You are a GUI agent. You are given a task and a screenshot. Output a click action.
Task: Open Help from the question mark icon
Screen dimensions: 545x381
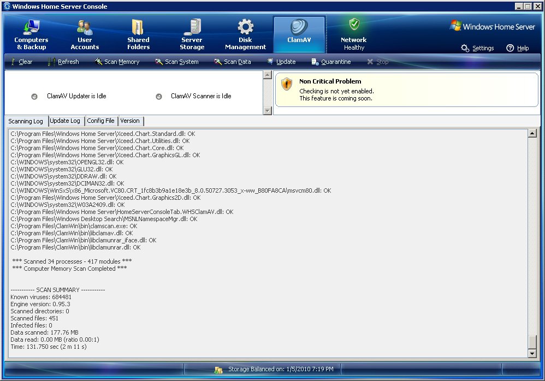(510, 48)
